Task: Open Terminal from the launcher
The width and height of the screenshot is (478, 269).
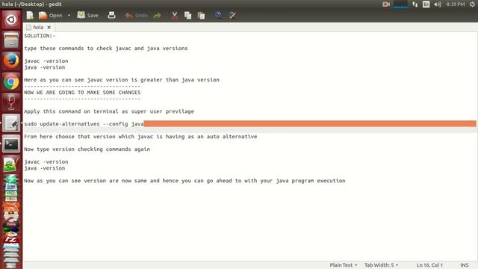Action: 11,143
